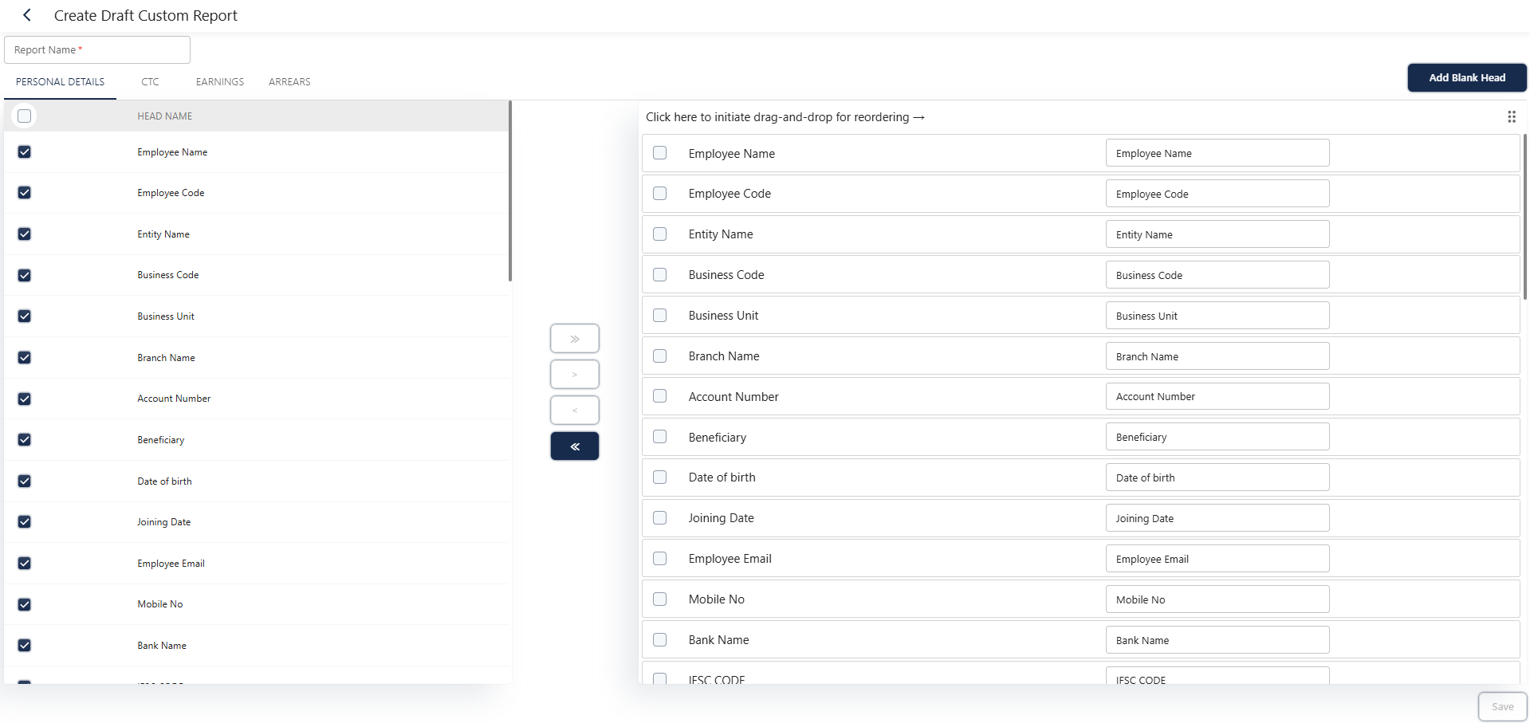This screenshot has width=1530, height=723.
Task: Check Branch Name in the right panel
Action: [660, 356]
